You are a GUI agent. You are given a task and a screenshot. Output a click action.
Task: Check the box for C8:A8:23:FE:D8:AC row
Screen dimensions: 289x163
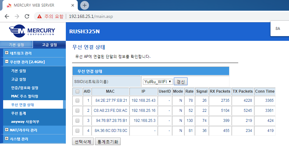pyautogui.click(x=77, y=110)
